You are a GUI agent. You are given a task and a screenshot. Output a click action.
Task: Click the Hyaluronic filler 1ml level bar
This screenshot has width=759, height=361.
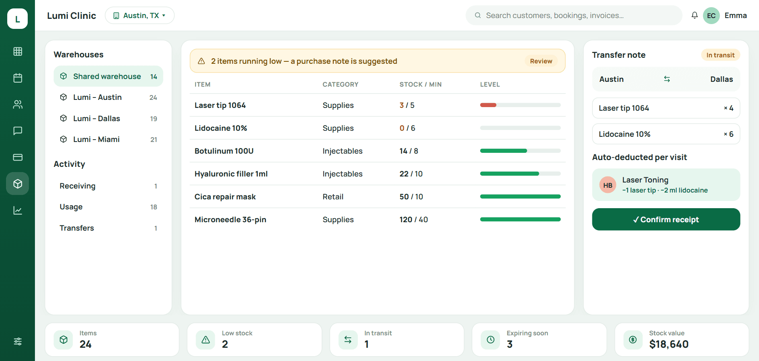pyautogui.click(x=520, y=174)
